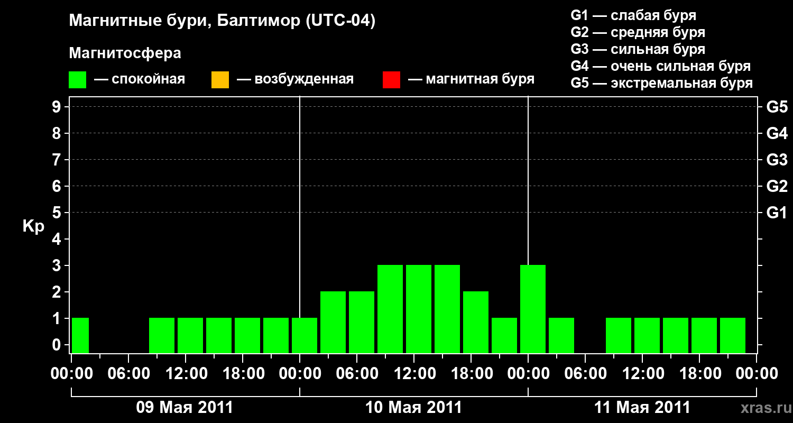Screen dimensions: 793x423
Task: Click the legend line 'G5 — экстремальная буря'
Action: tap(662, 83)
